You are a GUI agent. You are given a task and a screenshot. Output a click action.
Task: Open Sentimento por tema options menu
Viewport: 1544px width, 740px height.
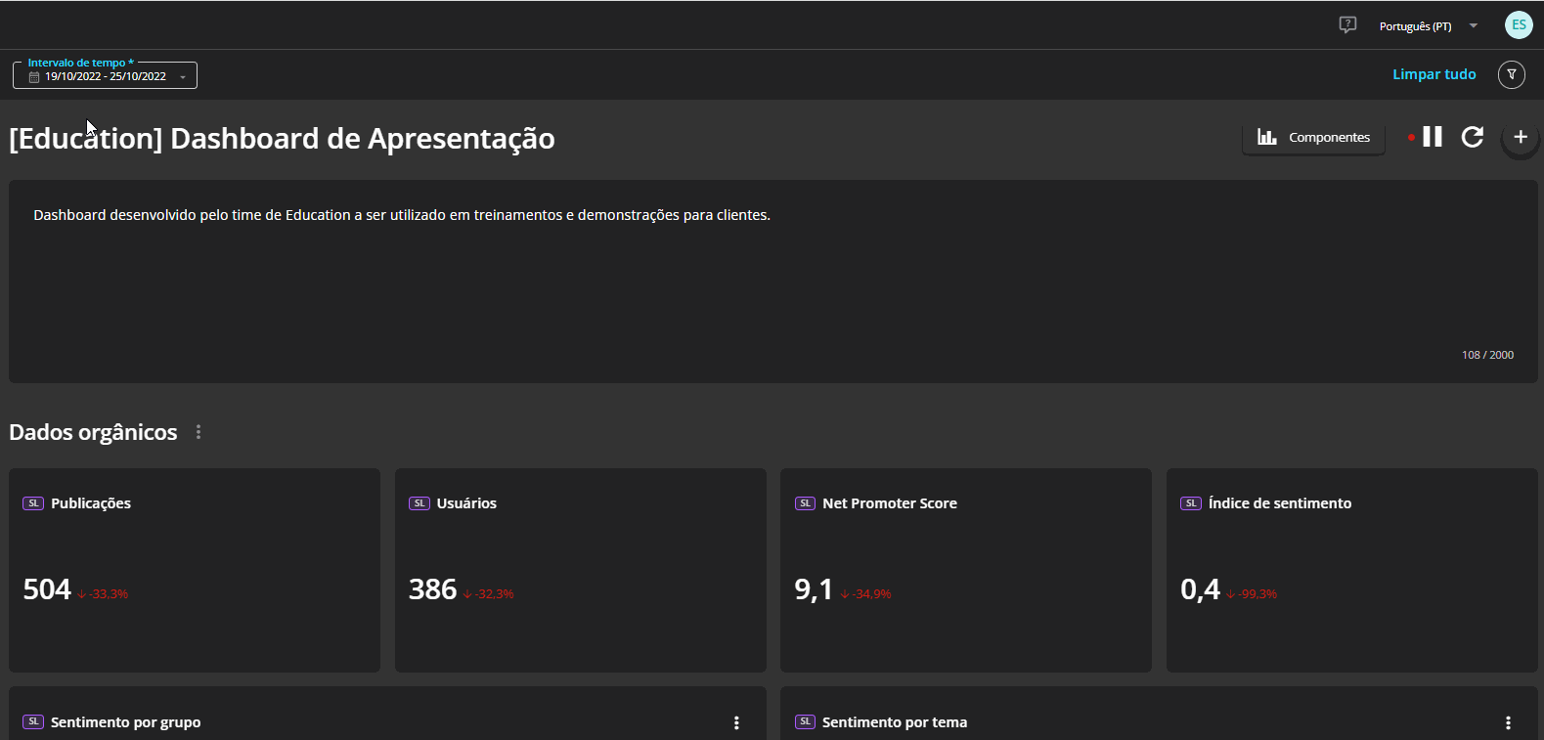[1508, 722]
